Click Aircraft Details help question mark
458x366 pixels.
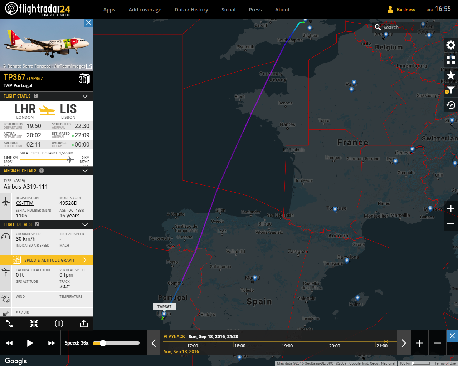point(42,170)
